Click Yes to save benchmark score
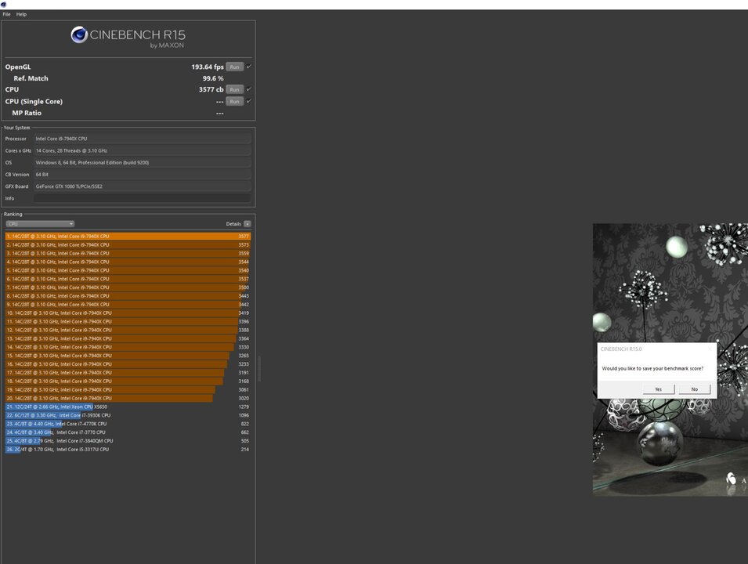Image resolution: width=748 pixels, height=564 pixels. click(x=658, y=389)
